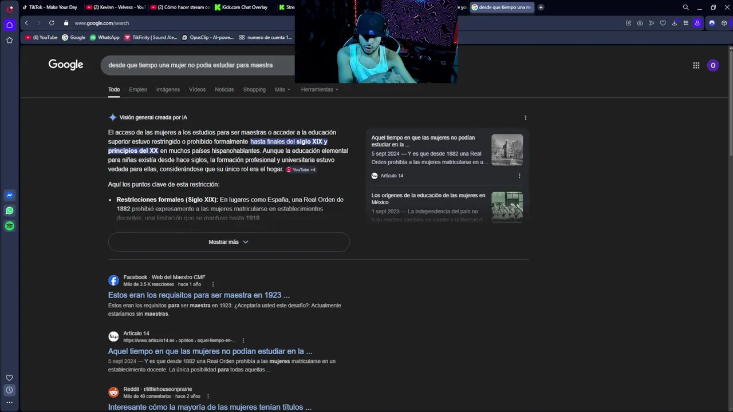Click the Google logo
The height and width of the screenshot is (412, 733).
(66, 65)
